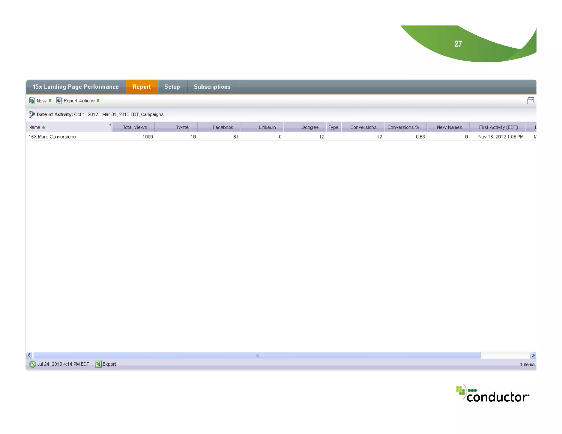The image size is (562, 434).
Task: Click the horizontal scrollbar thumb
Action: [257, 355]
